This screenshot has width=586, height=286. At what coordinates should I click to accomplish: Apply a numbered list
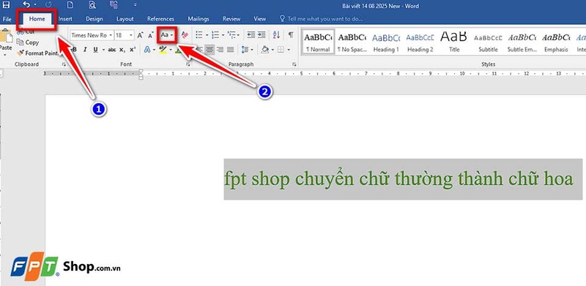215,34
